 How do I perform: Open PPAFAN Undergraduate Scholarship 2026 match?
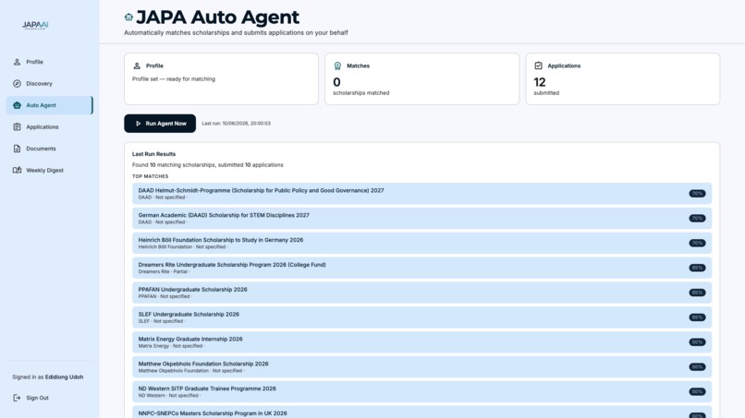pos(421,293)
